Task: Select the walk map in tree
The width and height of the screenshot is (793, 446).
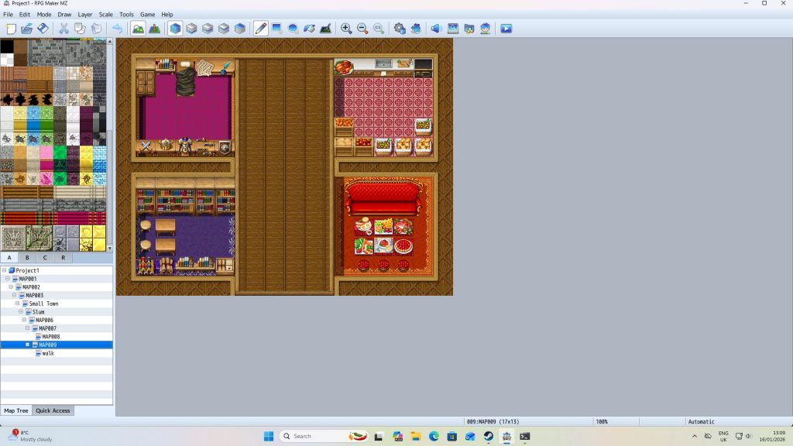Action: (x=48, y=353)
